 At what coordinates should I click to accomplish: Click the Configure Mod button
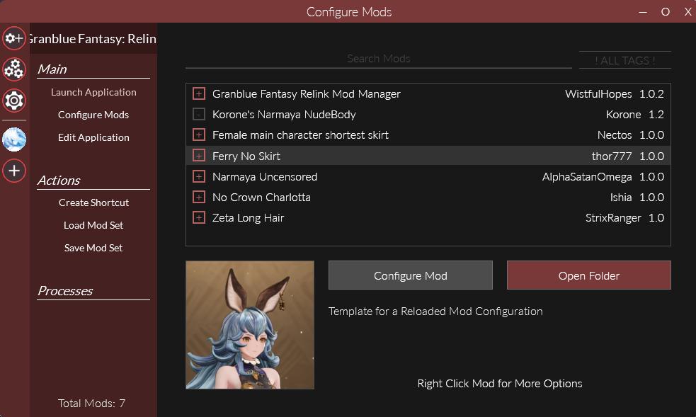tap(411, 275)
